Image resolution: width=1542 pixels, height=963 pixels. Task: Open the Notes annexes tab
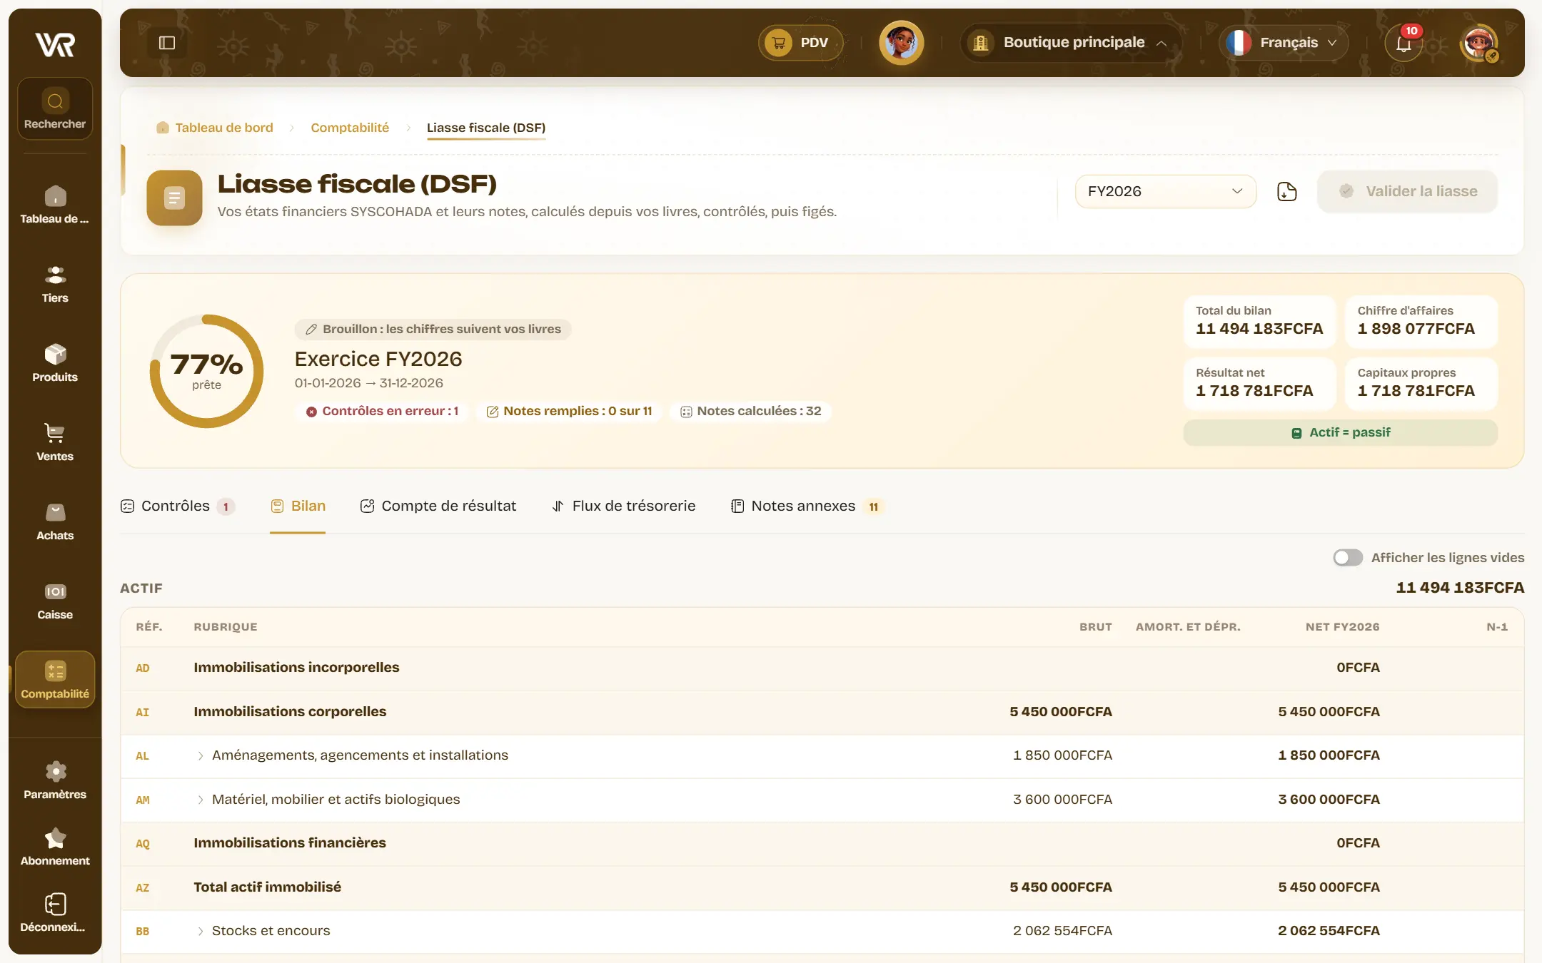point(807,506)
